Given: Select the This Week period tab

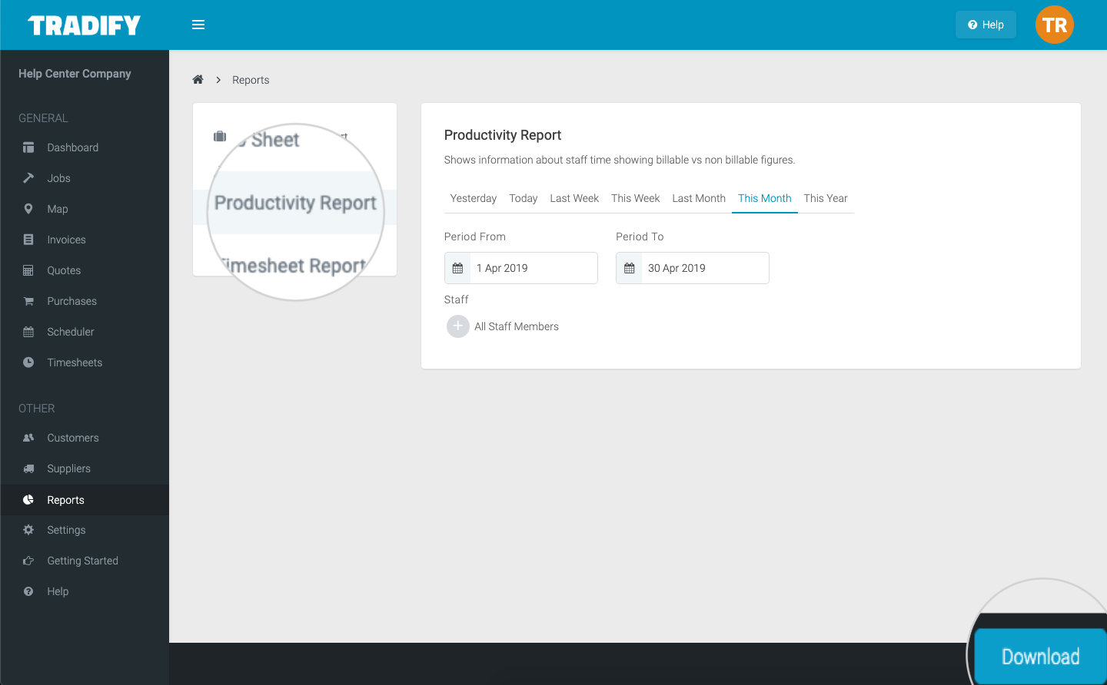Looking at the screenshot, I should [636, 198].
